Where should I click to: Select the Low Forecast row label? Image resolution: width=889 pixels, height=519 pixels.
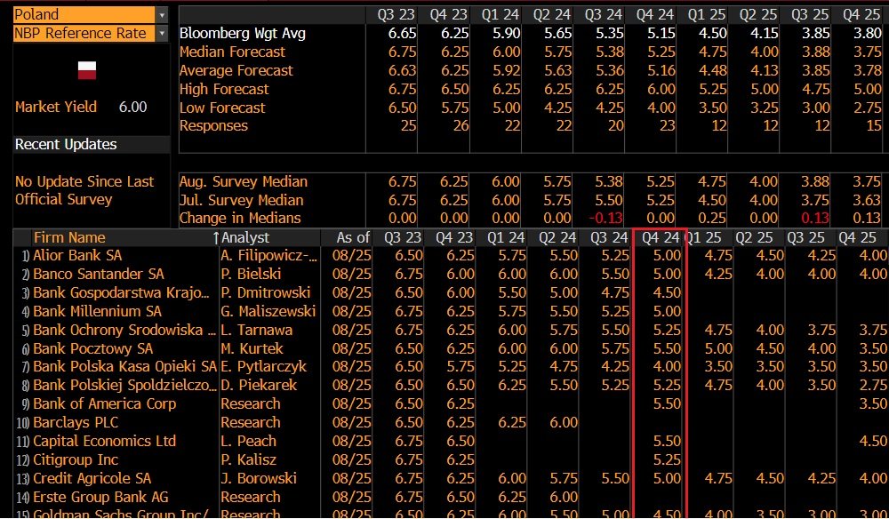(222, 108)
